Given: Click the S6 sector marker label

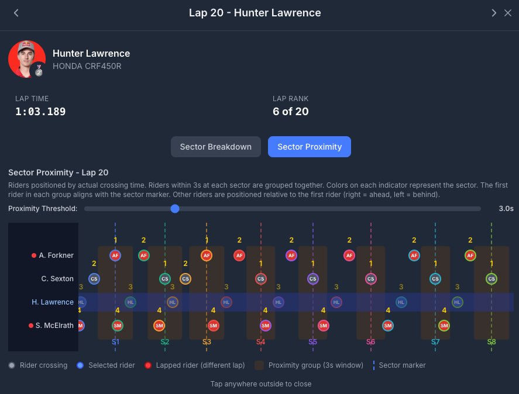Looking at the screenshot, I should tap(371, 342).
